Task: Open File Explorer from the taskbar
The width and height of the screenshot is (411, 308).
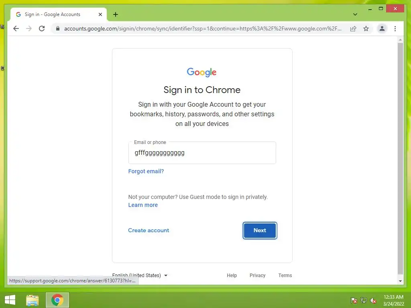Action: pyautogui.click(x=33, y=300)
